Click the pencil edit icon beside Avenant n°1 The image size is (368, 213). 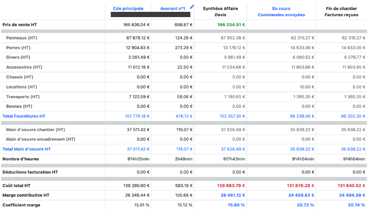[192, 7]
